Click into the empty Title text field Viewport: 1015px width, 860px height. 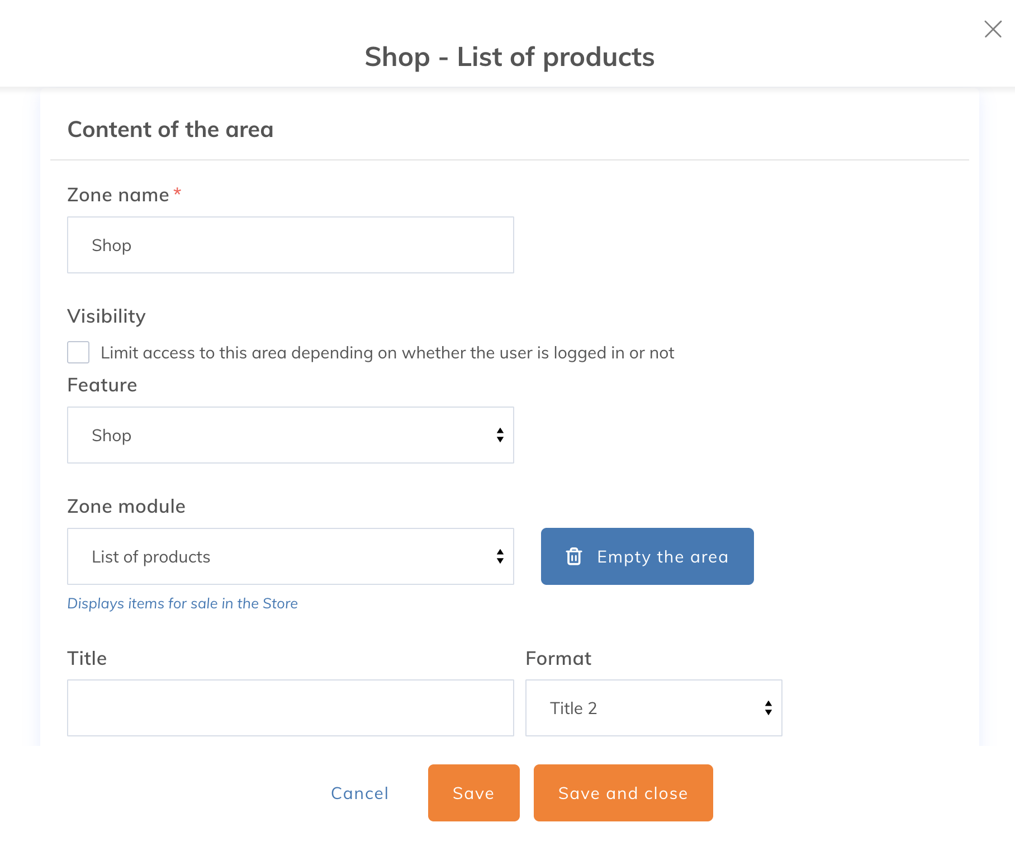point(290,708)
